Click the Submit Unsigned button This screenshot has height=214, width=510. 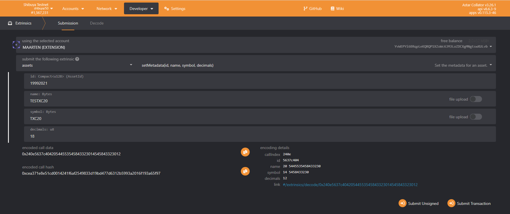(419, 203)
